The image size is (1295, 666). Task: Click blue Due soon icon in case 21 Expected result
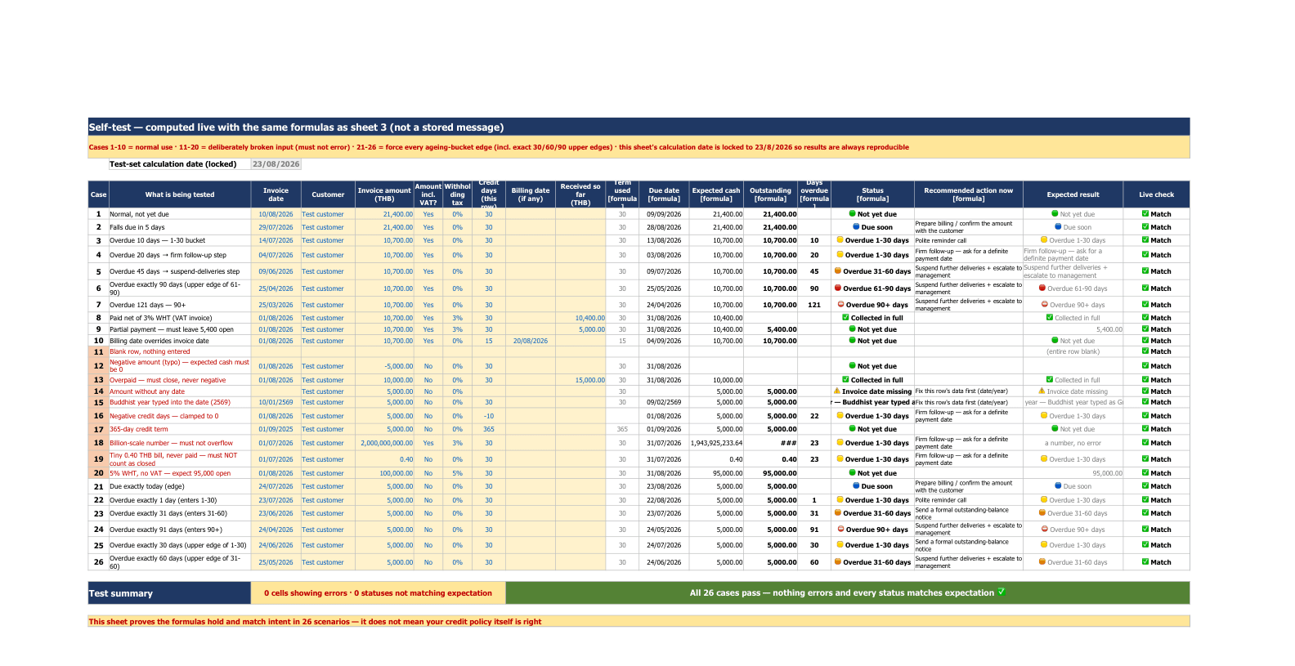[1058, 485]
